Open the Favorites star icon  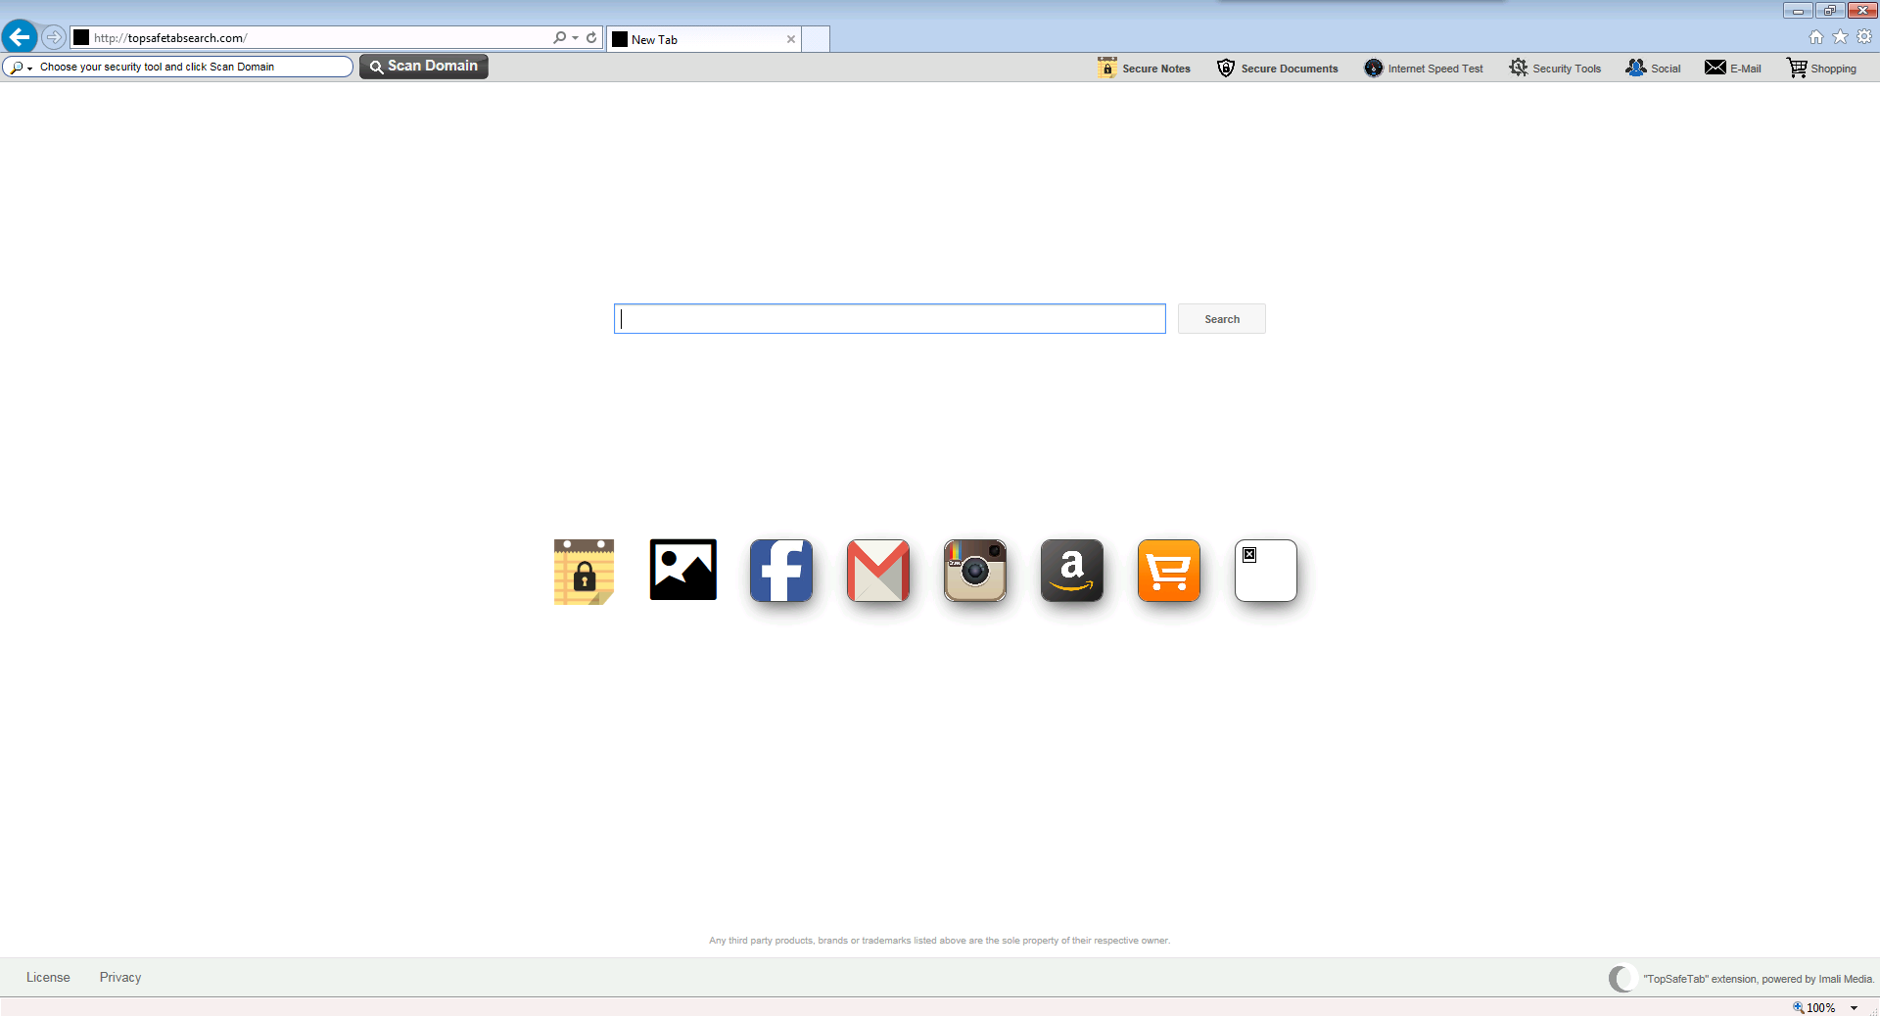pyautogui.click(x=1841, y=37)
